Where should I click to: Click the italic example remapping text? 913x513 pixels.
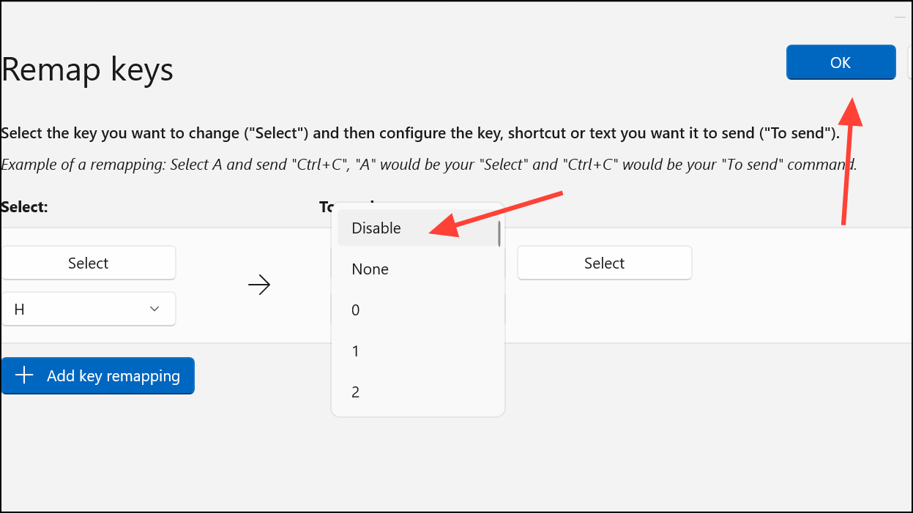(429, 164)
